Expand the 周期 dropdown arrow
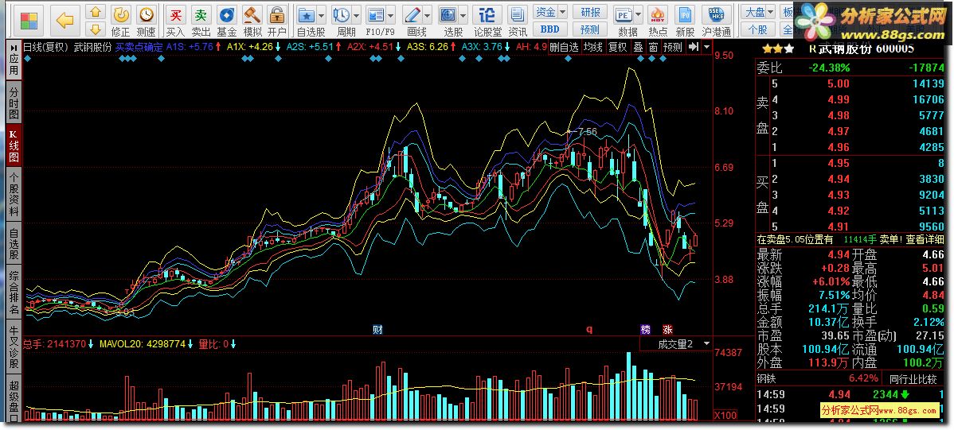This screenshot has width=954, height=430. (357, 15)
